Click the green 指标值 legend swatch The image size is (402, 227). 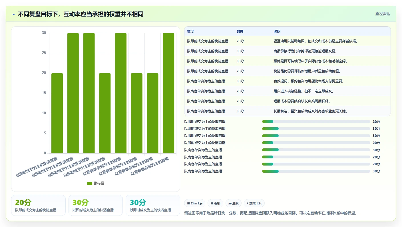(x=90, y=183)
